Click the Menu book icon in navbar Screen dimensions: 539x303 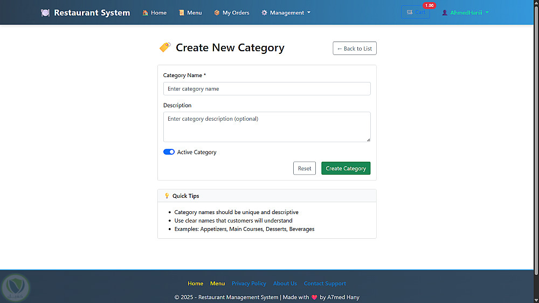coord(182,13)
